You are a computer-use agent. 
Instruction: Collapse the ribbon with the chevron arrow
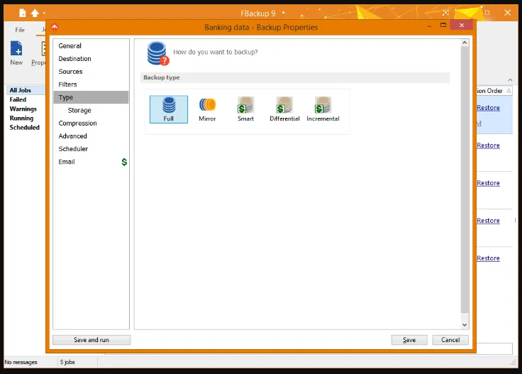(510, 80)
